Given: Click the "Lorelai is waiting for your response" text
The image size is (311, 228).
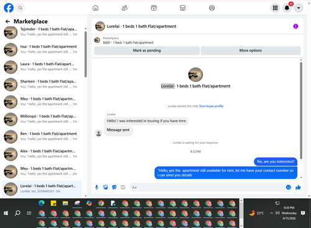Looking at the screenshot, I should tap(195, 142).
